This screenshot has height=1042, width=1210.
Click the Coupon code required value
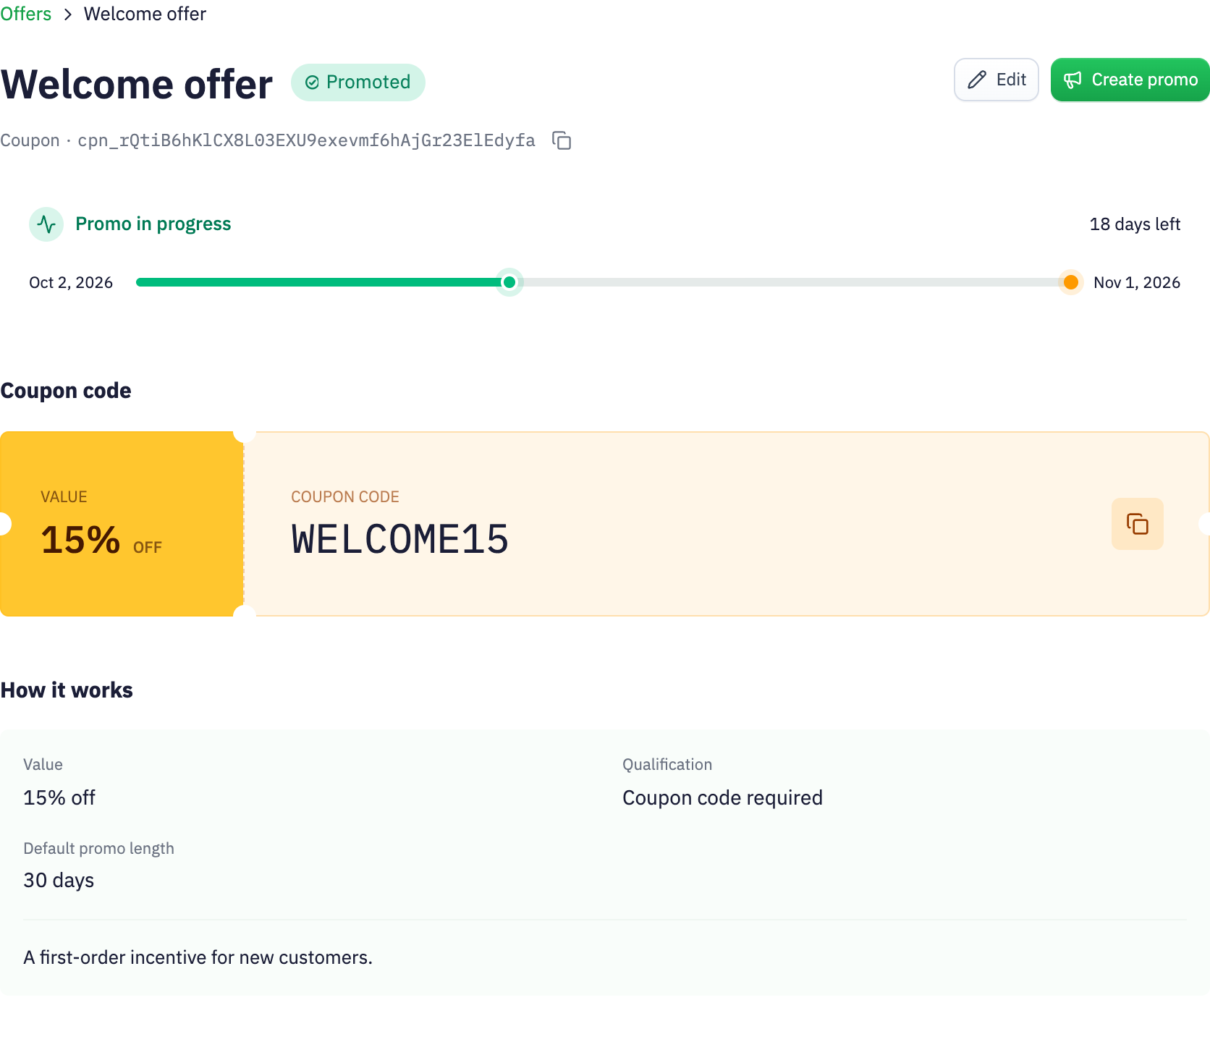(x=722, y=798)
